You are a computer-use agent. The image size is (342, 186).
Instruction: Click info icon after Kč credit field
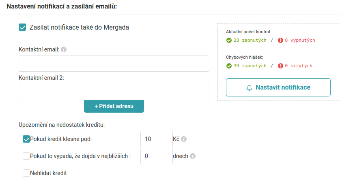pyautogui.click(x=184, y=139)
